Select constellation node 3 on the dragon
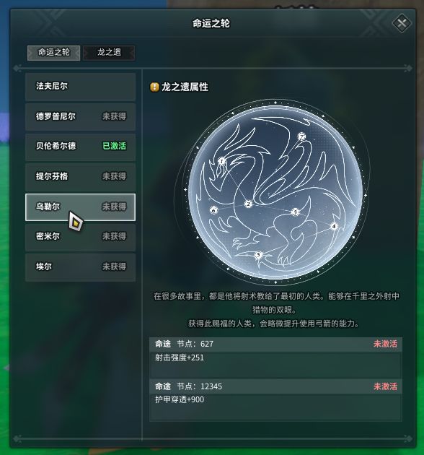Screen dimensions: 424x455 [x=295, y=212]
